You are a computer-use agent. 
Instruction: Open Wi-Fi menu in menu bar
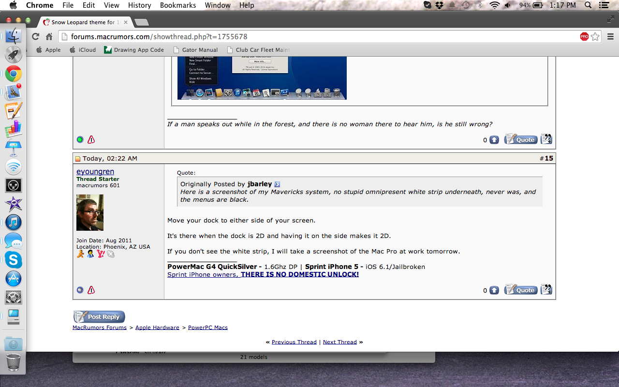[x=494, y=5]
